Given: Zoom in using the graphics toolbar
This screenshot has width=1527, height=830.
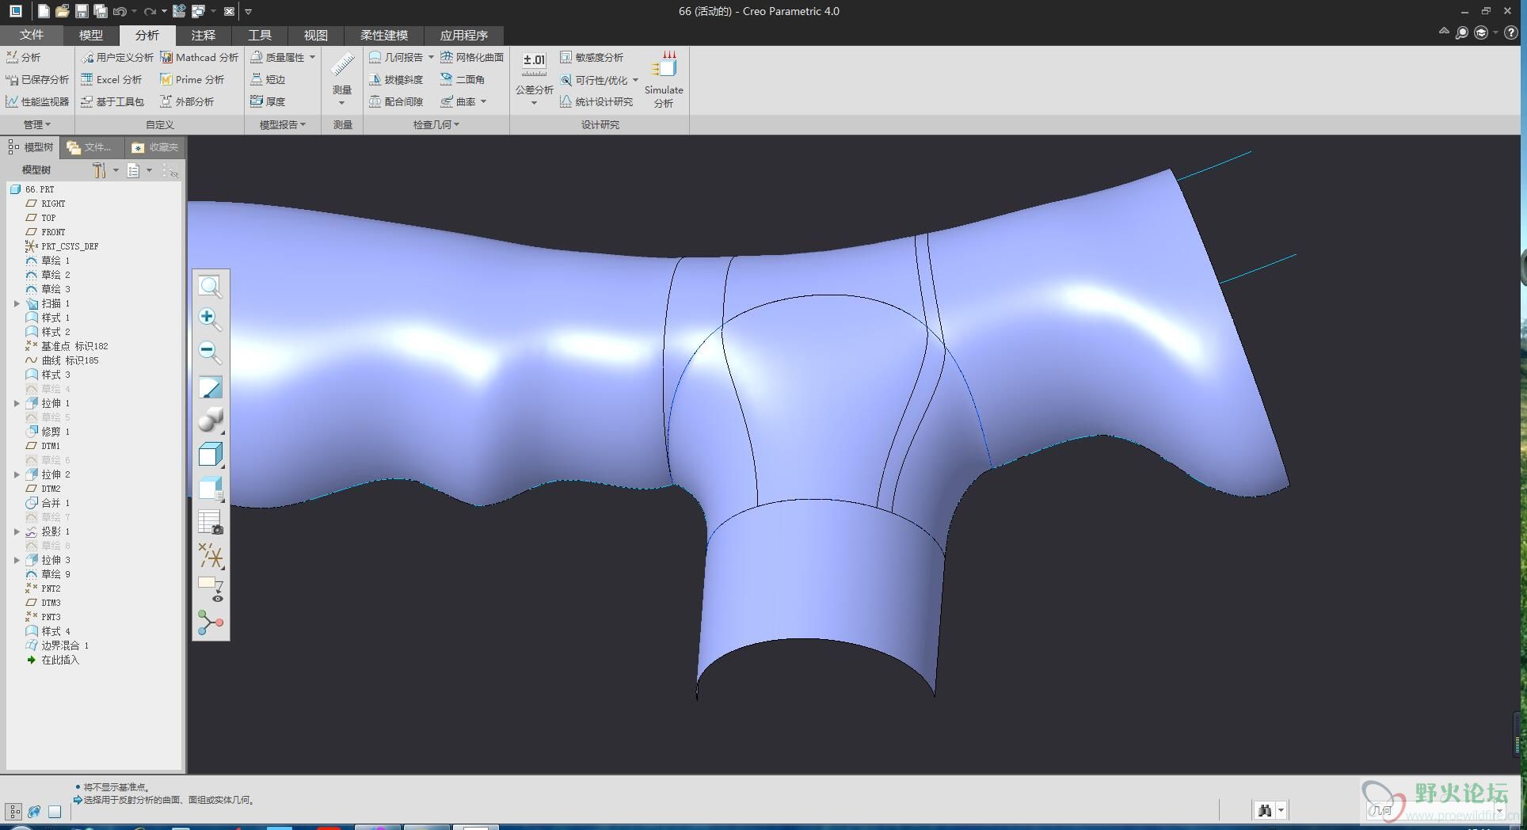Looking at the screenshot, I should pyautogui.click(x=209, y=318).
